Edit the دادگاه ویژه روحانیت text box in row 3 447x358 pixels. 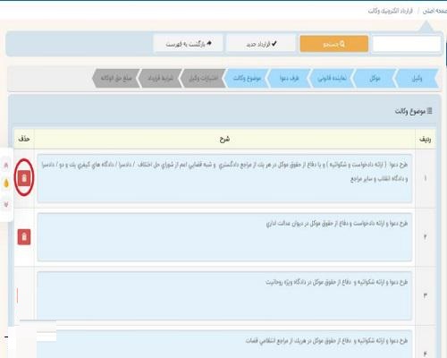tap(224, 295)
